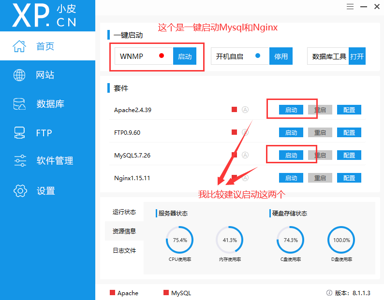
Task: Click the home icon for 首页
Action: (19, 46)
